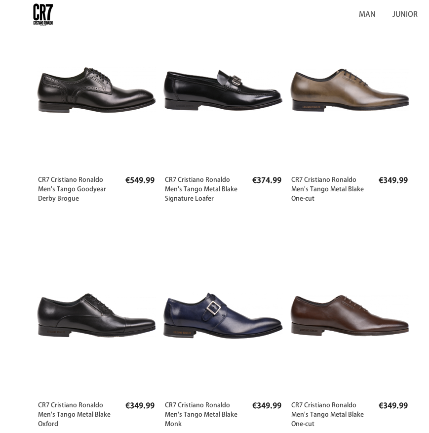Open Tango Goodyear Derby Brogue product link
Screen dimensions: 429x433
coord(72,189)
